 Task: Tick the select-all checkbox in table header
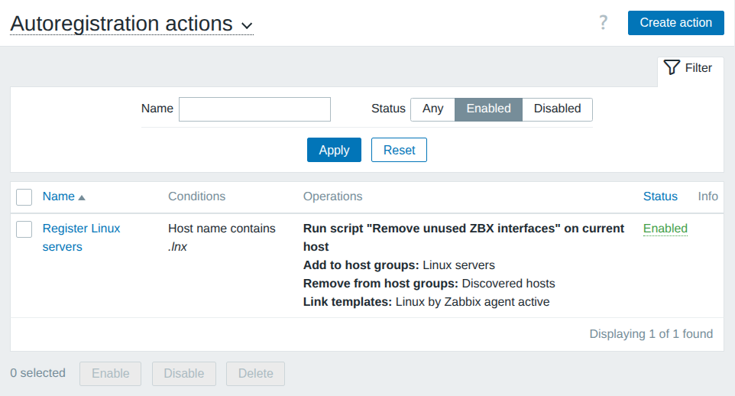(24, 197)
